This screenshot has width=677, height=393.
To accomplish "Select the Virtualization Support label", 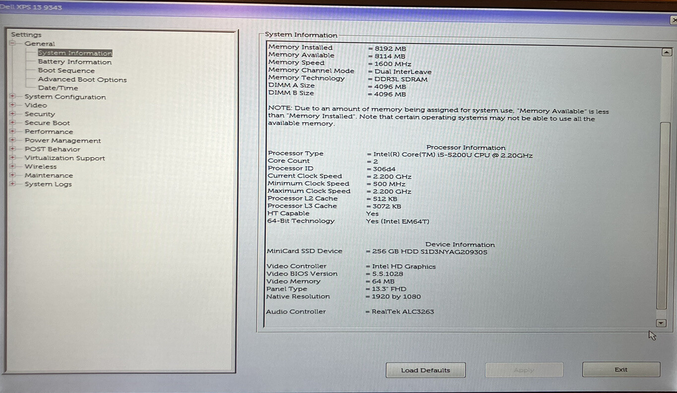I will 65,158.
